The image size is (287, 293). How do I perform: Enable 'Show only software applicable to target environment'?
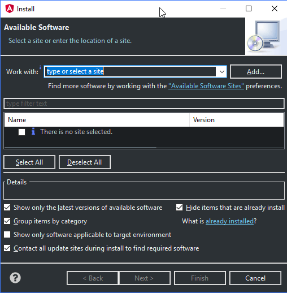pyautogui.click(x=7, y=235)
